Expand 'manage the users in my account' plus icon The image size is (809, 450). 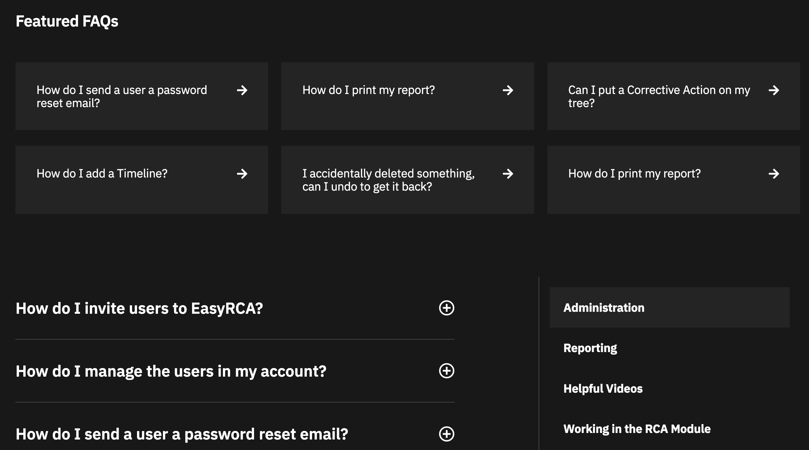point(446,371)
